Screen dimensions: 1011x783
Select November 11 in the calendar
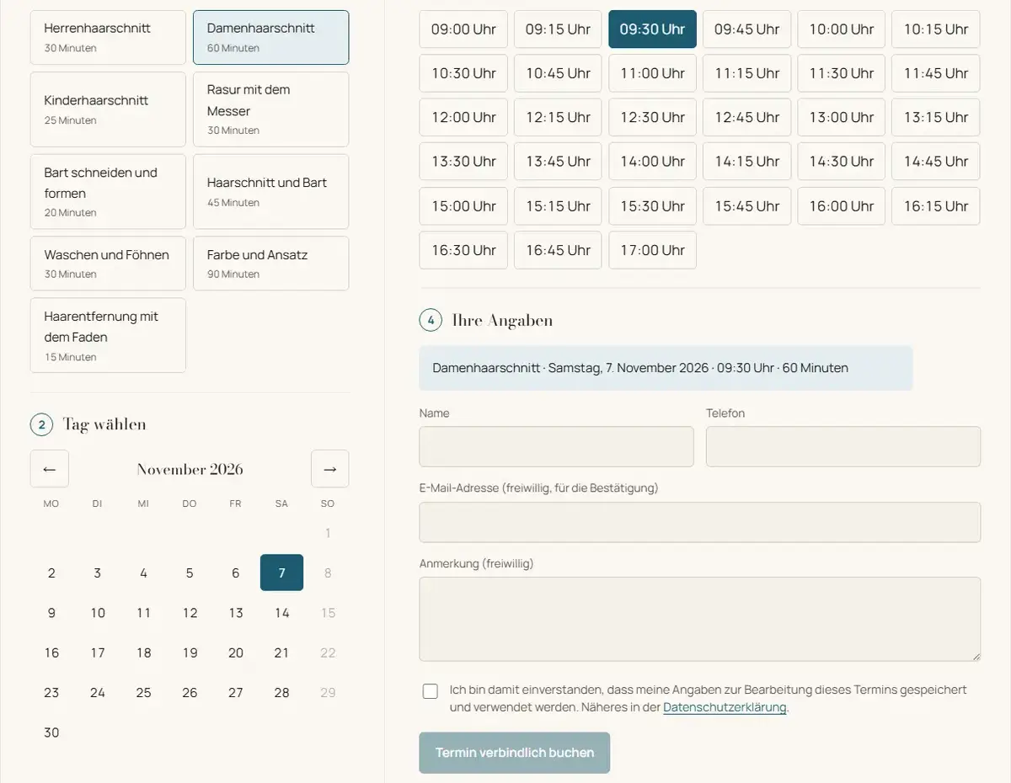(x=143, y=613)
